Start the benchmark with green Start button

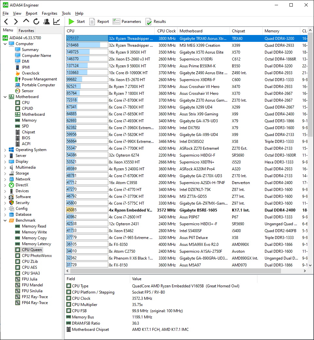tap(77, 22)
